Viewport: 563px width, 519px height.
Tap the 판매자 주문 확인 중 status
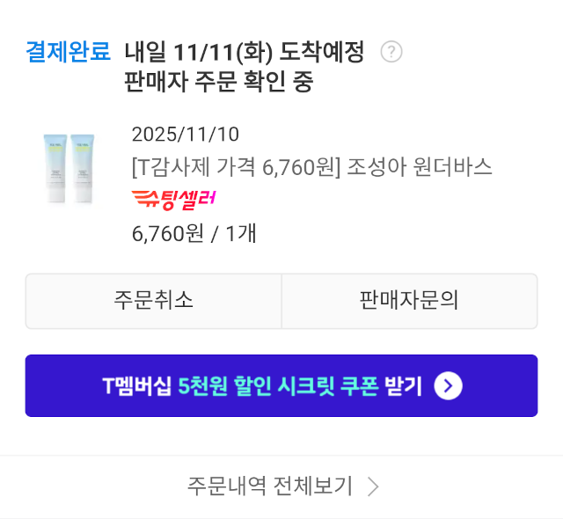tap(219, 82)
